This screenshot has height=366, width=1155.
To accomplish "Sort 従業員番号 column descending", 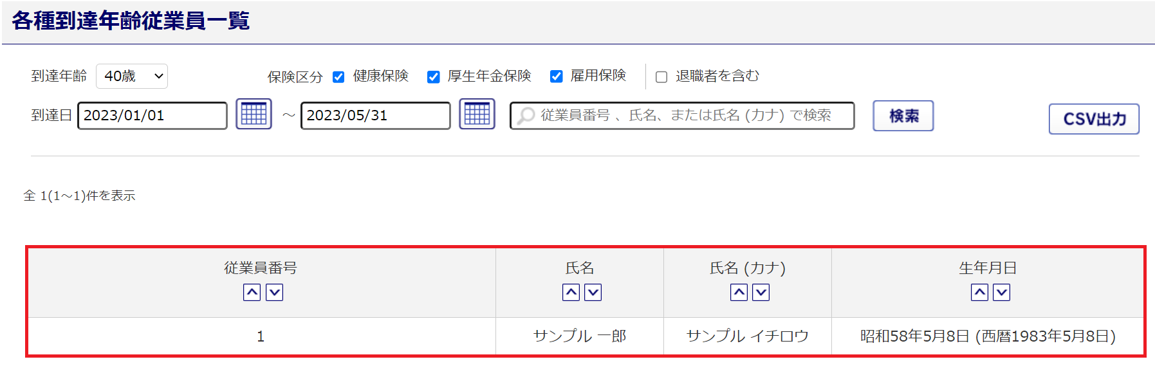I will (x=275, y=293).
